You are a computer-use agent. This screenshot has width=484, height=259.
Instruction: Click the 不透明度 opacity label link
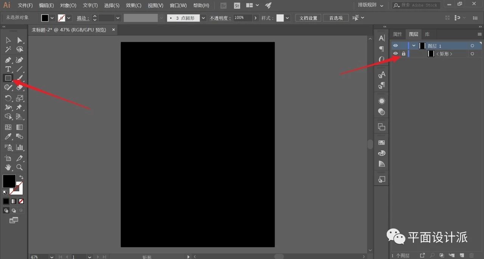[x=220, y=18]
